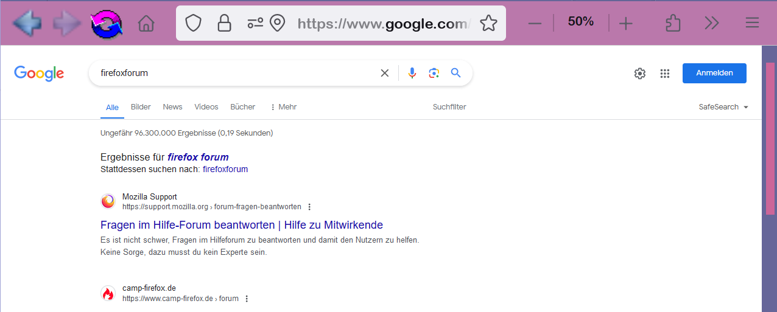
Task: Open options for Mozilla Support result
Action: (309, 207)
